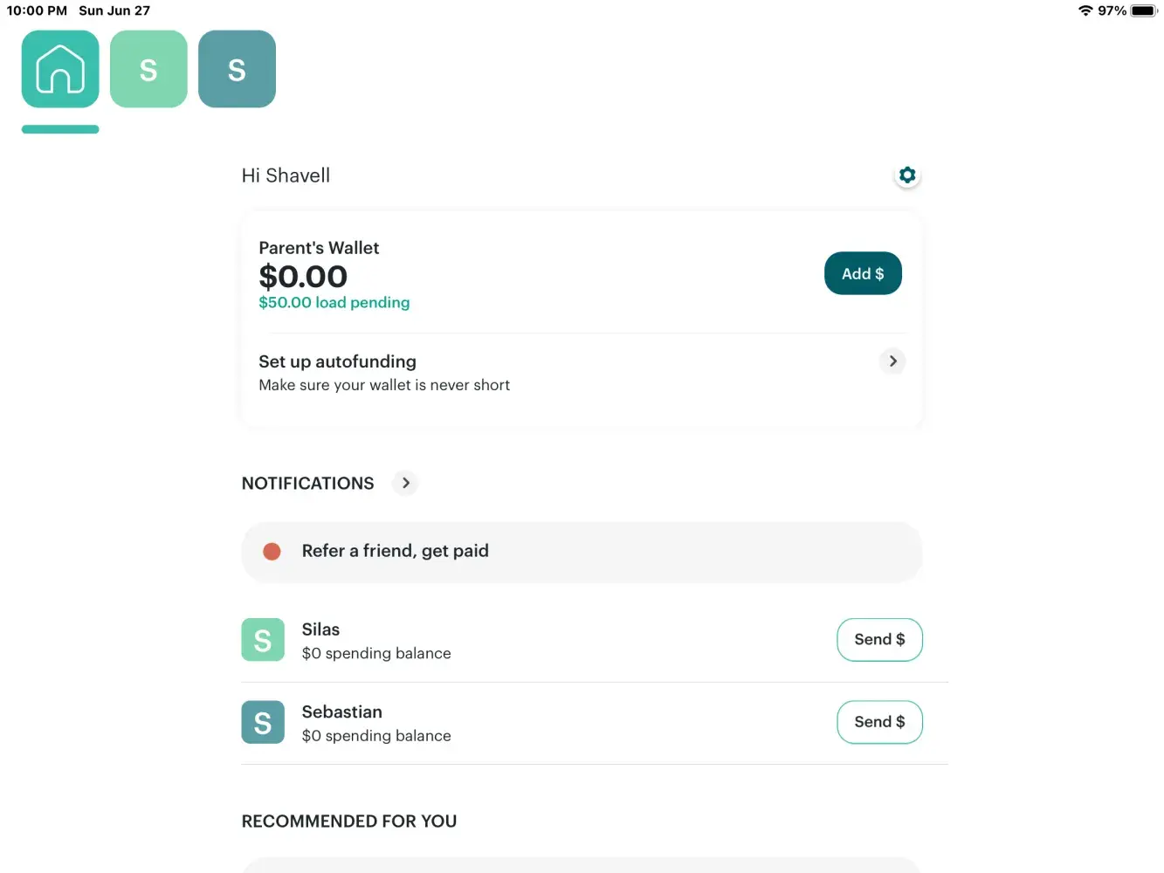The height and width of the screenshot is (873, 1164).
Task: Tap the Add $ button
Action: click(x=863, y=274)
